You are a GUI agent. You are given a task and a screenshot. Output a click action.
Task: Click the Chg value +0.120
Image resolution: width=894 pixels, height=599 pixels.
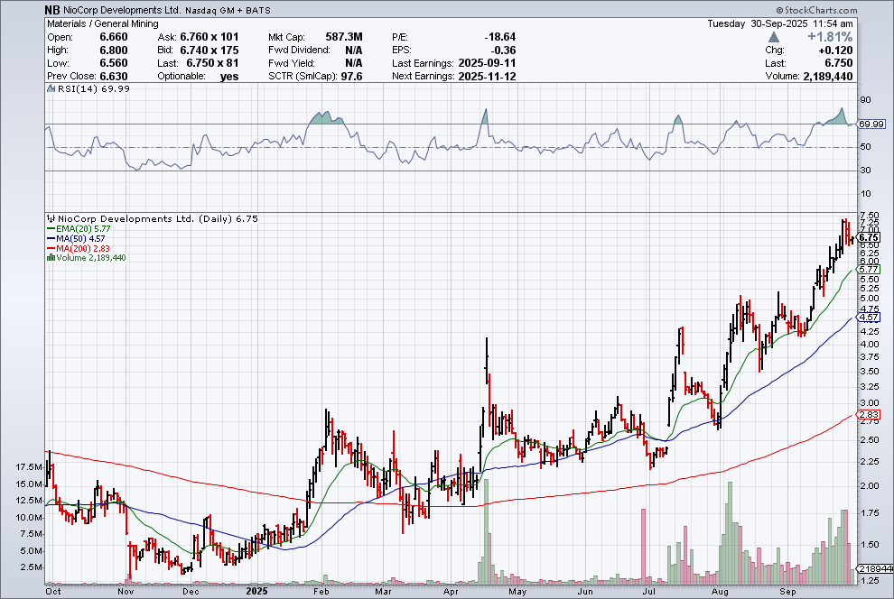pyautogui.click(x=835, y=51)
